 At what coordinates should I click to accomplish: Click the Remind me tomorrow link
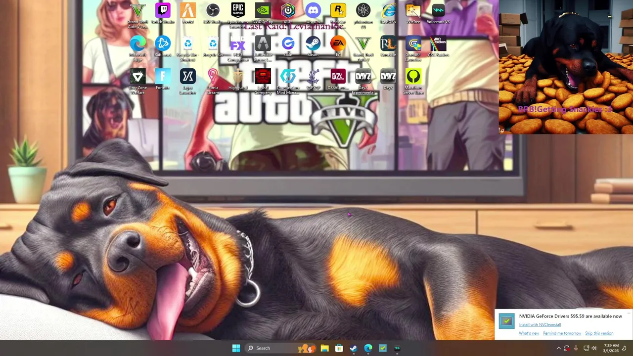point(562,333)
